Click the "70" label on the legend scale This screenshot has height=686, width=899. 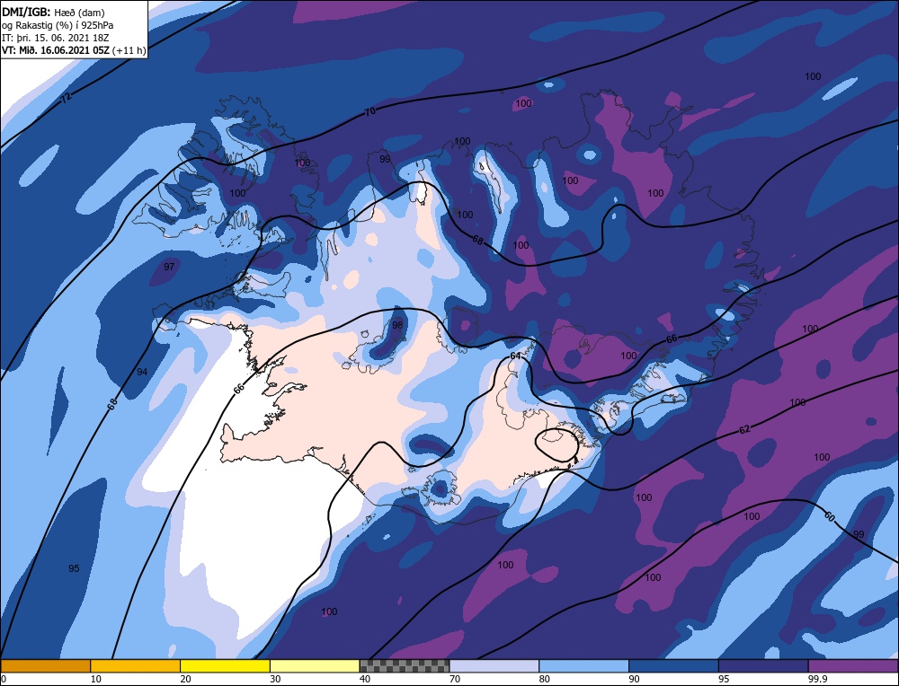pos(455,679)
